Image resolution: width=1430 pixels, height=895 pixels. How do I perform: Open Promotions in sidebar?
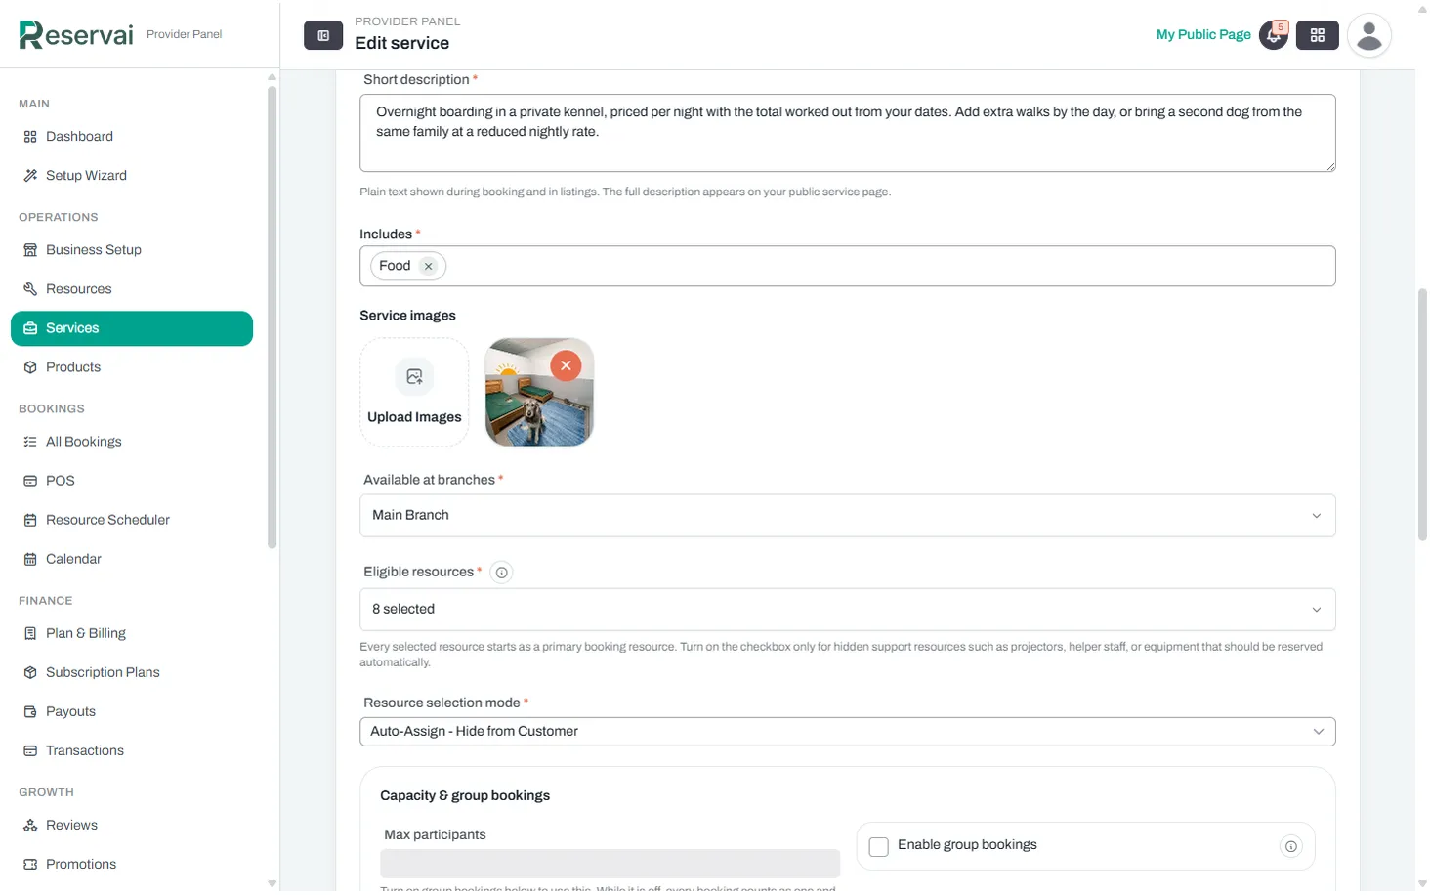click(x=81, y=864)
